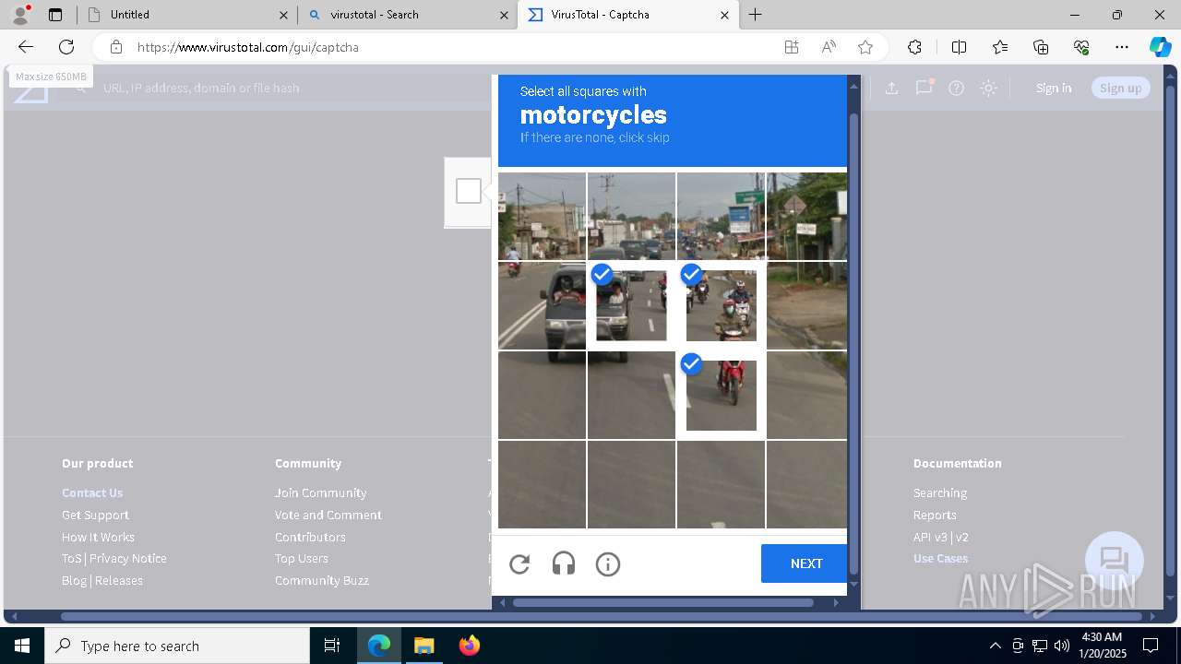Click captcha horizontal scrollbar

[663, 602]
